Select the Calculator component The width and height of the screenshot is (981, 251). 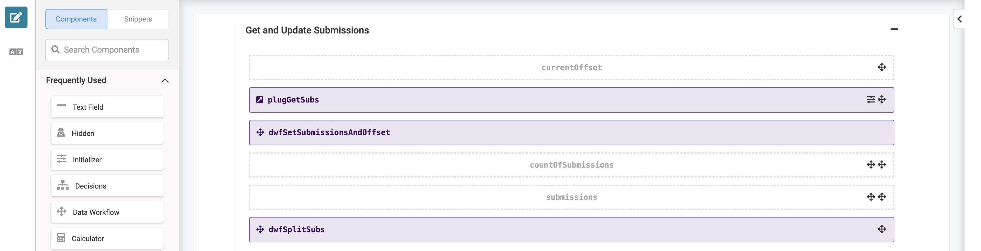tap(107, 238)
